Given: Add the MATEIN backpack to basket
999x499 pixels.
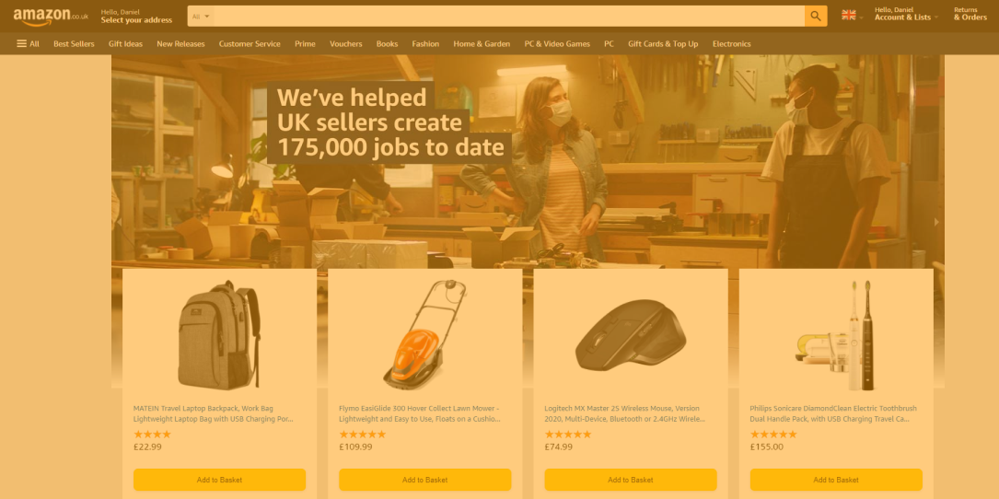Looking at the screenshot, I should point(219,480).
